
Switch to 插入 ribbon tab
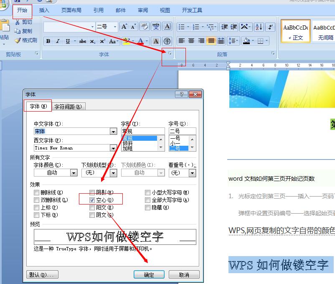(x=44, y=10)
